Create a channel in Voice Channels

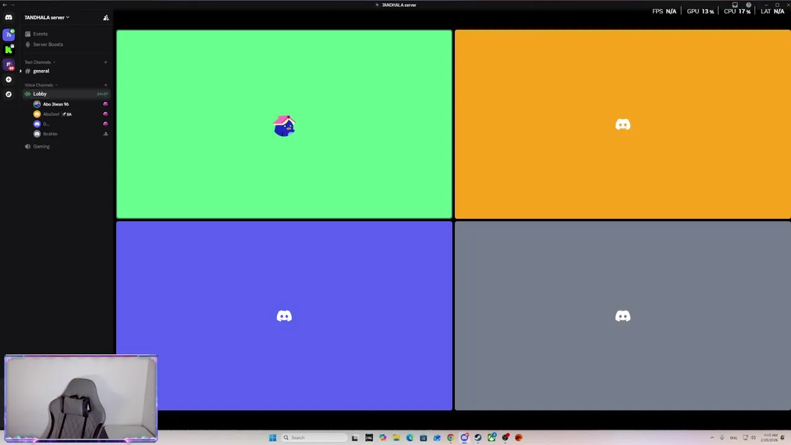click(106, 85)
